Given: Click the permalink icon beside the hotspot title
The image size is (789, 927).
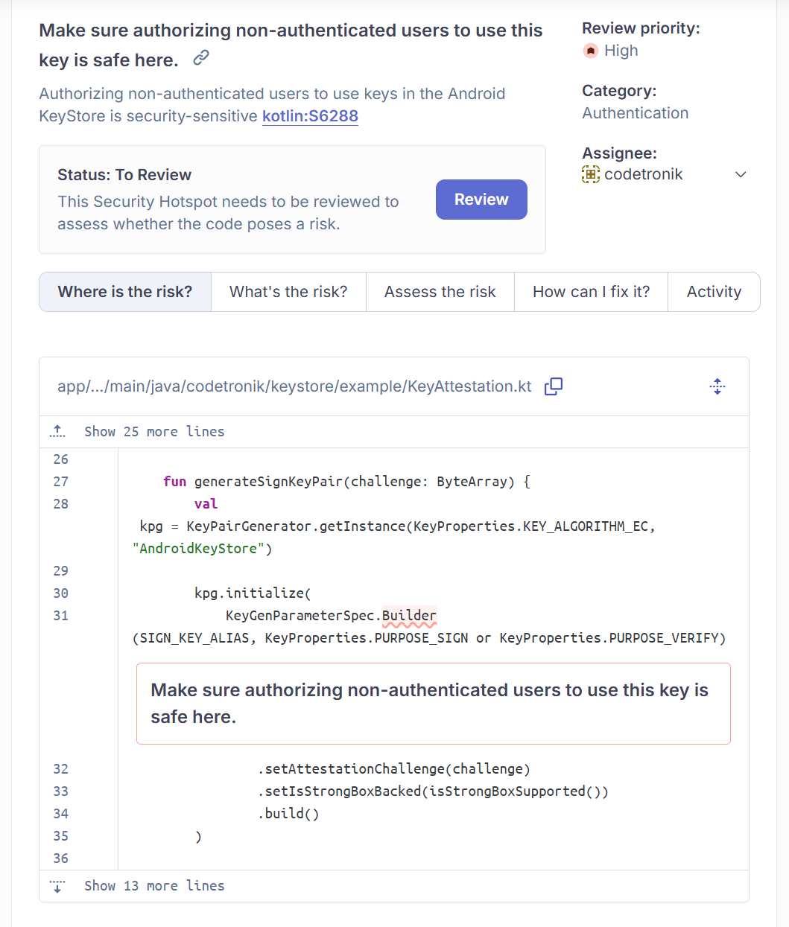Looking at the screenshot, I should (200, 58).
